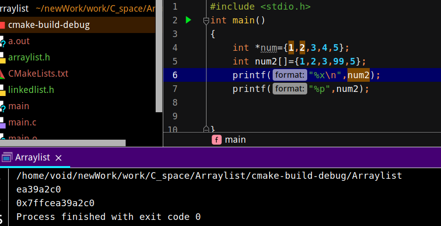Viewport: 441px width, 226px height.
Task: Click the CMakeLists.txt CMake triangle icon
Action: coord(2,74)
